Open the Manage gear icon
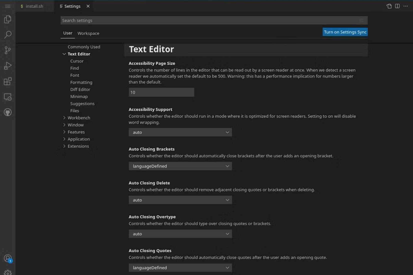This screenshot has height=275, width=413. [x=8, y=272]
